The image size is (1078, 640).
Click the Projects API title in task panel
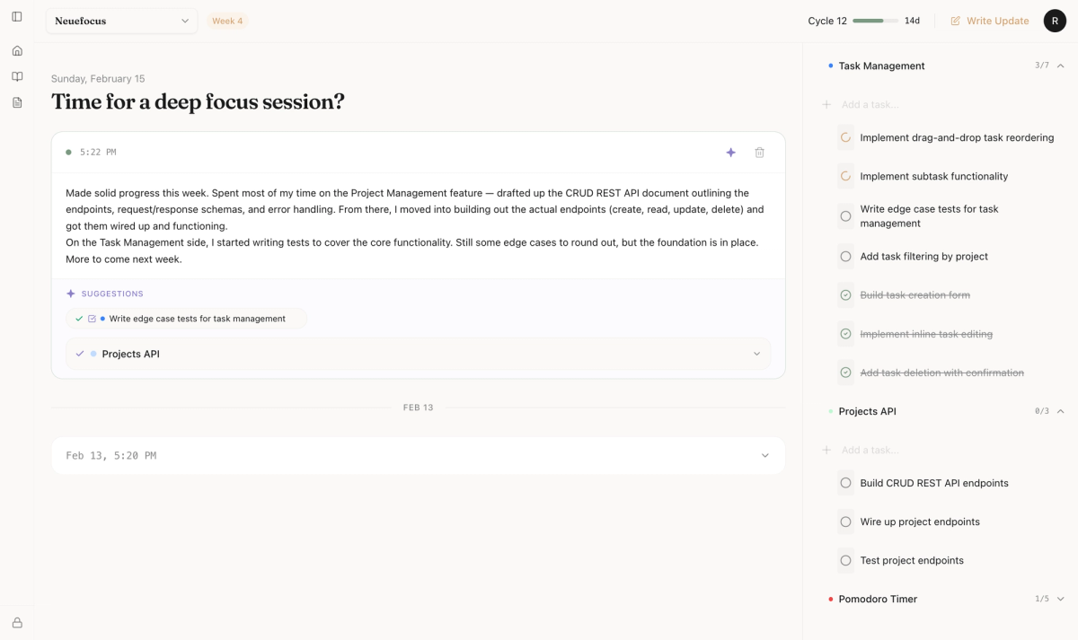point(867,411)
